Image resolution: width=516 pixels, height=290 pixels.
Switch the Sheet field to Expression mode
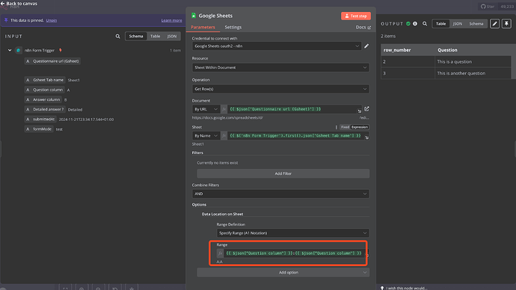[x=360, y=127]
